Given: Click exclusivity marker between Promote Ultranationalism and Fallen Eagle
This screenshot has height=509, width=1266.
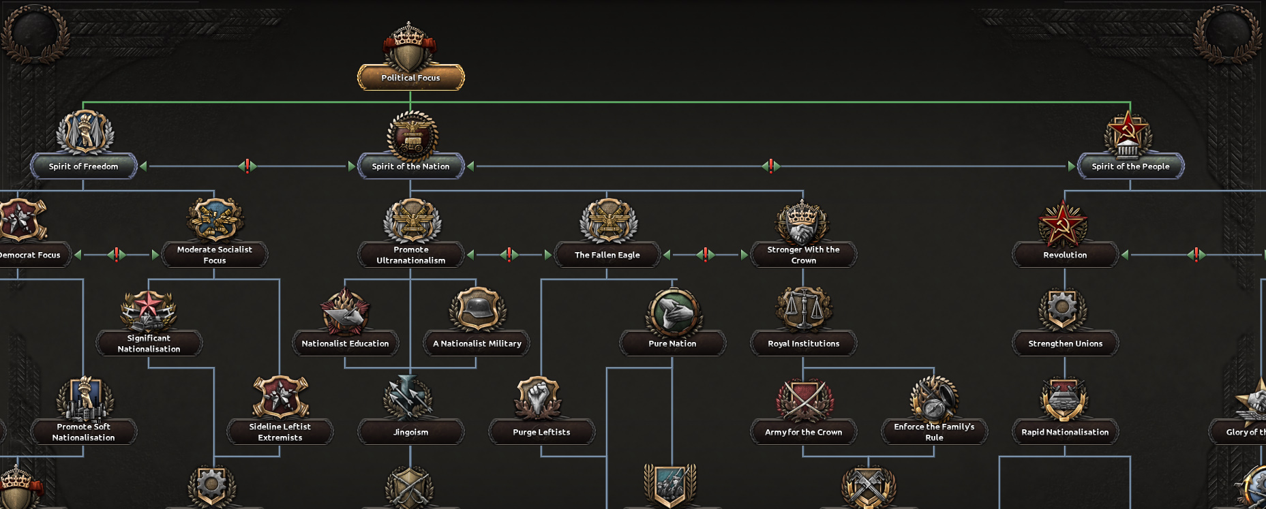Looking at the screenshot, I should [509, 255].
